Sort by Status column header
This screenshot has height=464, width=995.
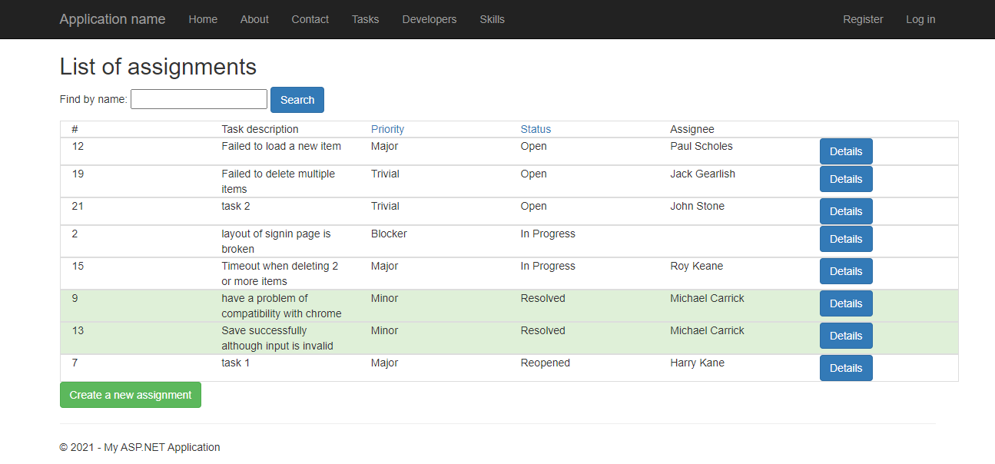coord(536,129)
